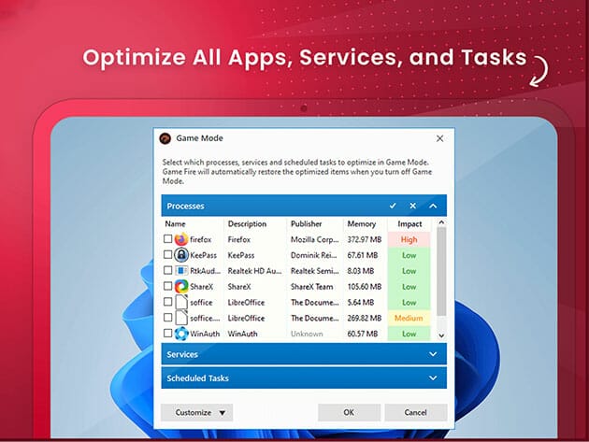The width and height of the screenshot is (589, 442).
Task: Click the Cancel button
Action: click(x=415, y=412)
